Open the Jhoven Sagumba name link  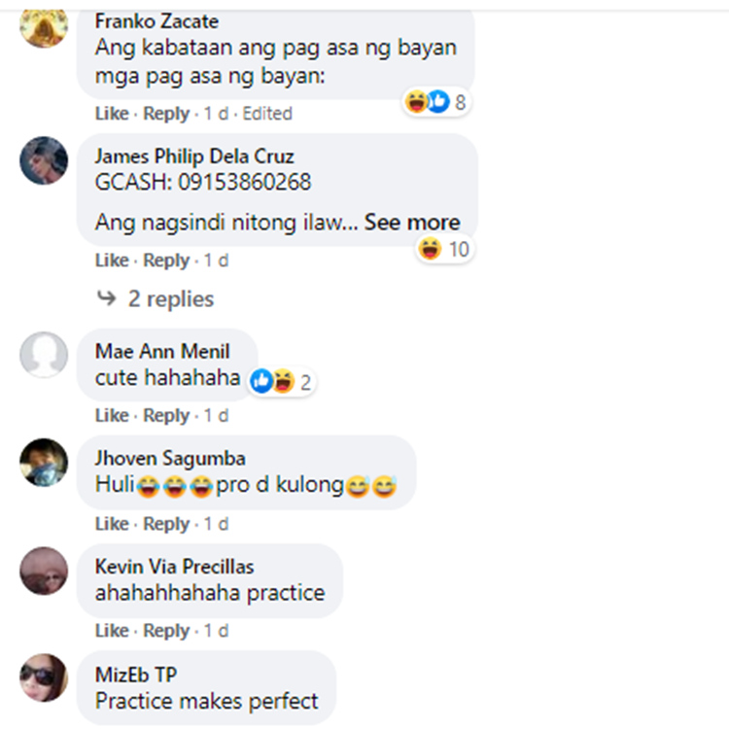point(170,459)
